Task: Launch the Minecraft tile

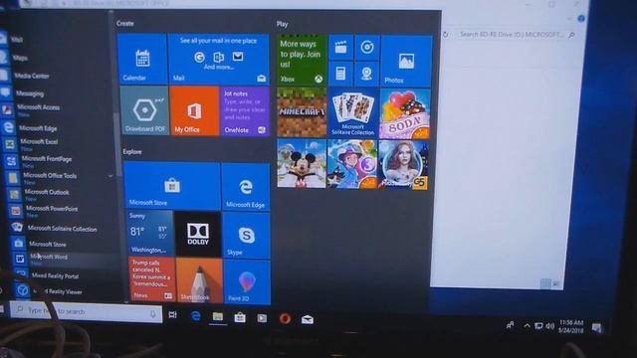Action: (x=302, y=112)
